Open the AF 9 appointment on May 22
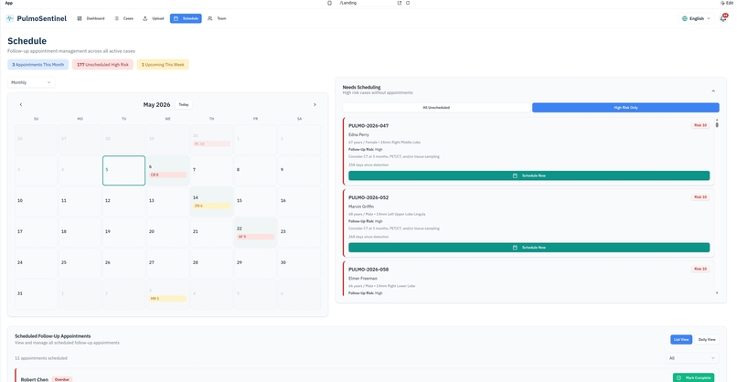Viewport: 737px width, 382px height. (255, 237)
